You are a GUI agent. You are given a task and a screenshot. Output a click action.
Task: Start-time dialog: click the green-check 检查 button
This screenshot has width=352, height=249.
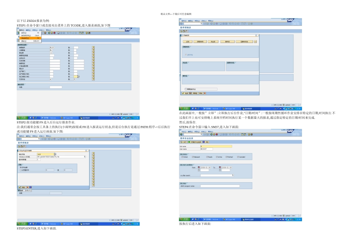click(185, 93)
